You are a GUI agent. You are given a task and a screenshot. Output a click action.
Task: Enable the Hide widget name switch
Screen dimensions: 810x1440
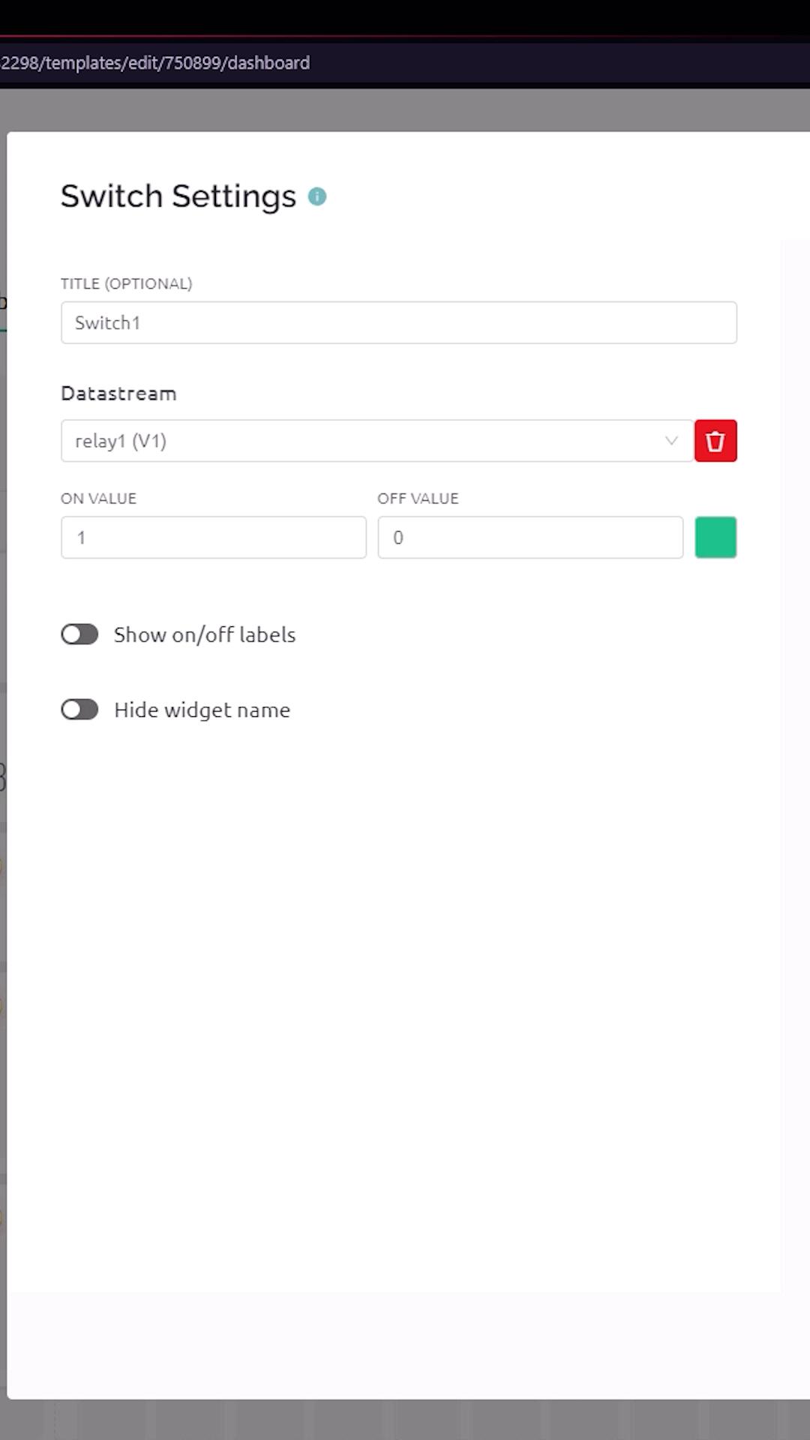tap(80, 709)
